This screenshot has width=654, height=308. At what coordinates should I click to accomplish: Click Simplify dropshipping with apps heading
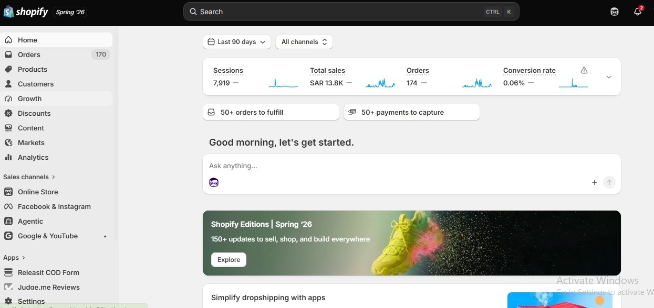[268, 298]
